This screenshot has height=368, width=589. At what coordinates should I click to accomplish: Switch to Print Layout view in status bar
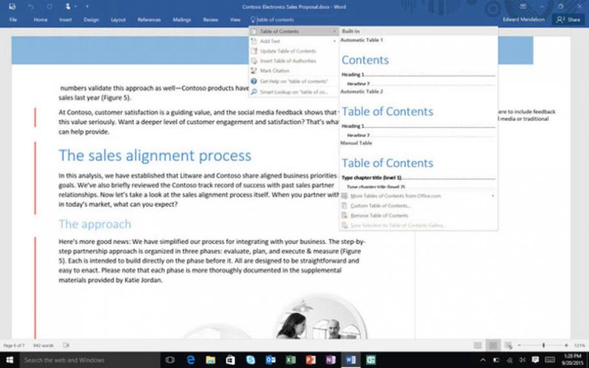[493, 345]
